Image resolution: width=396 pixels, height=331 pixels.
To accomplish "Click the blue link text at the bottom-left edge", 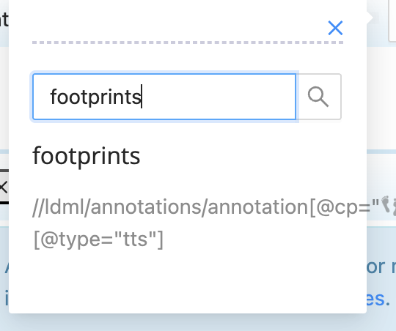I will 6,299.
